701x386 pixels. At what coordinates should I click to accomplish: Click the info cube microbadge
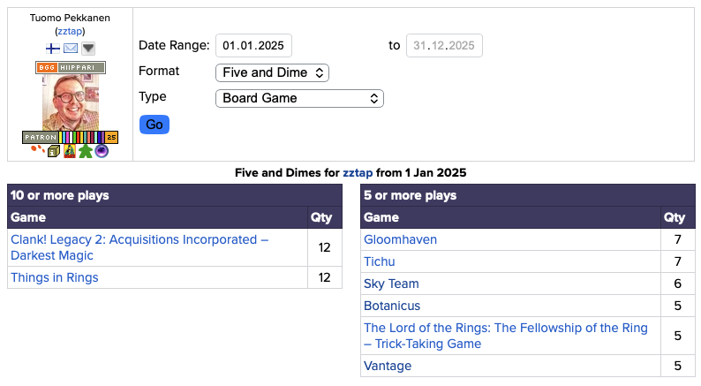(54, 151)
